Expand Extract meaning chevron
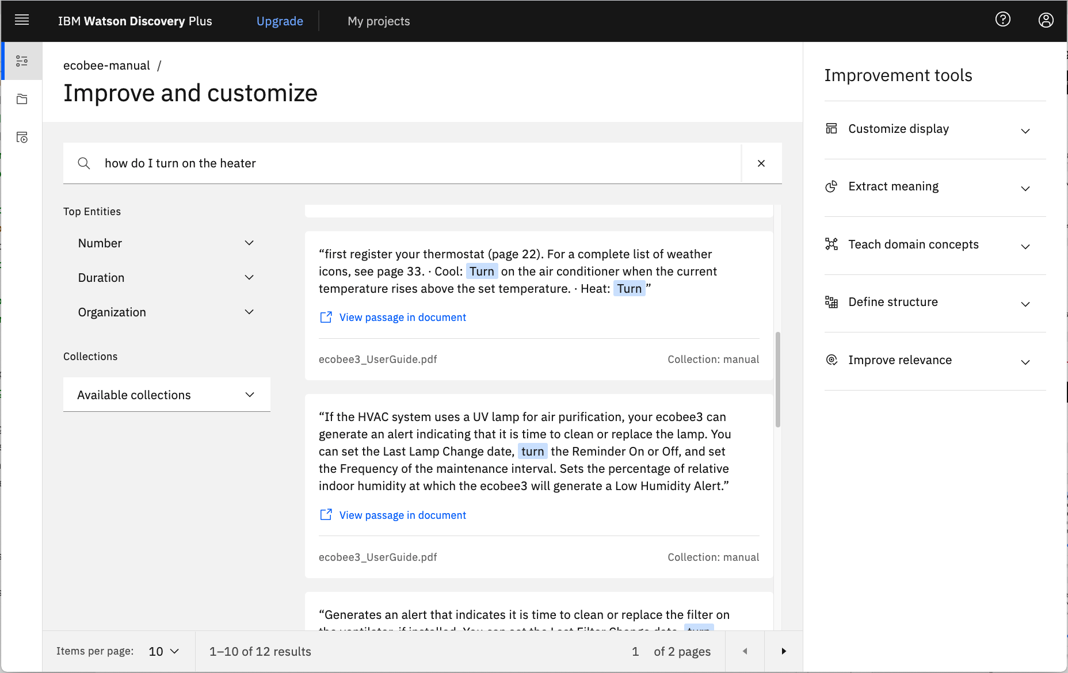Screen dimensions: 1068x673 1025,188
